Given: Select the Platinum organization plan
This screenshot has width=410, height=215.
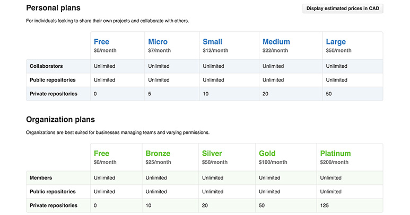Looking at the screenshot, I should click(x=335, y=154).
